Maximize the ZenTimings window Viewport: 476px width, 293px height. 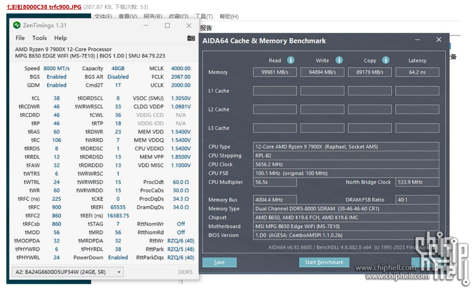point(167,25)
